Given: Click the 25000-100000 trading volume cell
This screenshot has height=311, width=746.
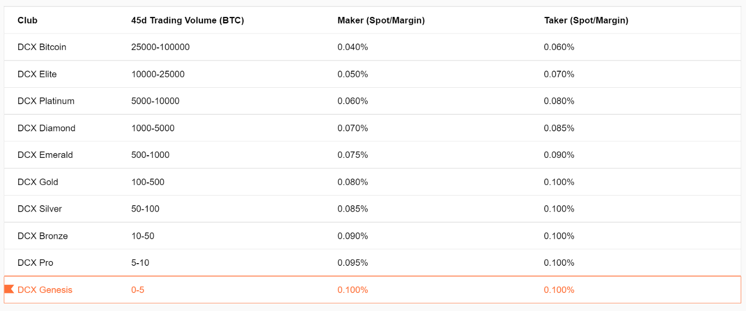Looking at the screenshot, I should pyautogui.click(x=160, y=47).
